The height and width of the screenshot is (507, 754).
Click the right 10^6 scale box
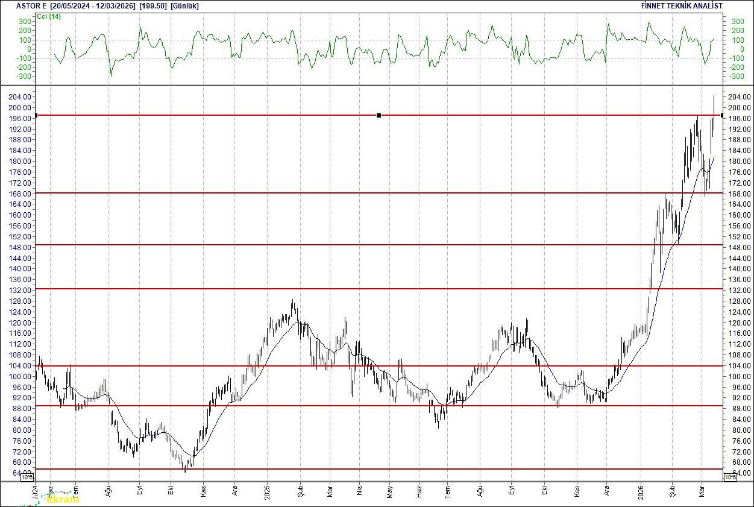tap(729, 477)
